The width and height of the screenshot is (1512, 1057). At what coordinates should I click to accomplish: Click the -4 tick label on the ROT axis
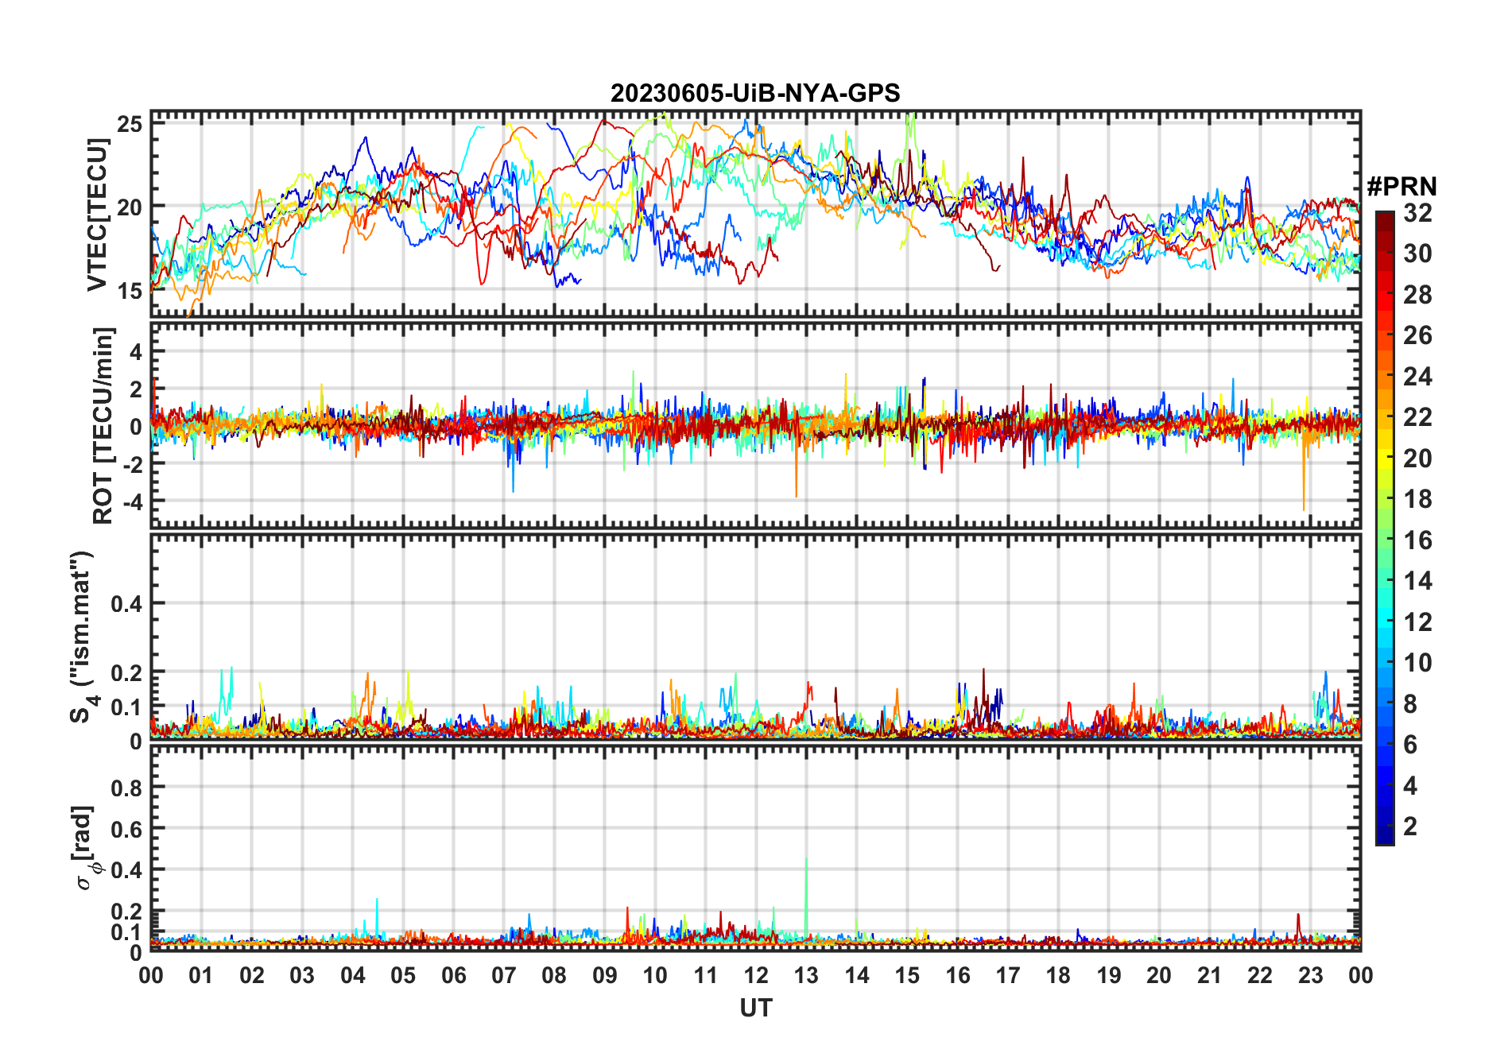134,501
